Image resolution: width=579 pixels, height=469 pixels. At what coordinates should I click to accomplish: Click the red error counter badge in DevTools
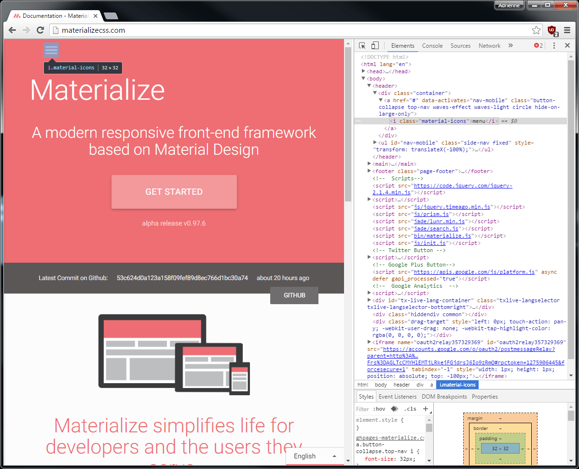point(536,45)
